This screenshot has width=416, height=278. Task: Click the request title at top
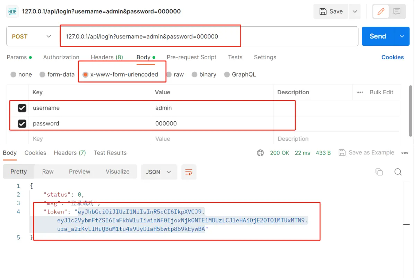click(101, 11)
